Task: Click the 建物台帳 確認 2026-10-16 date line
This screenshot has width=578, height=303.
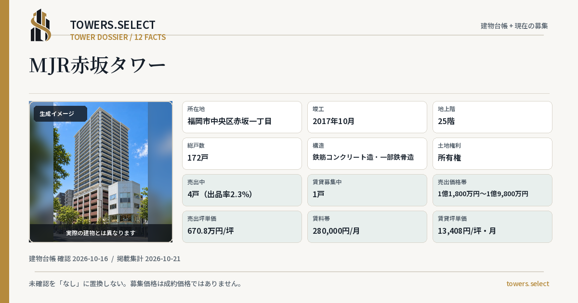Action: (68, 259)
